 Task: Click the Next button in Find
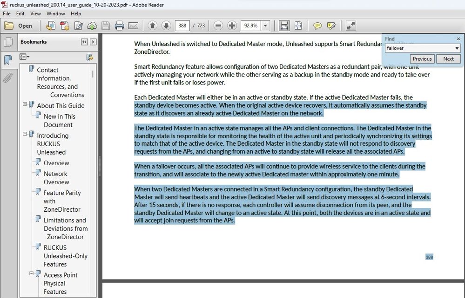448,59
